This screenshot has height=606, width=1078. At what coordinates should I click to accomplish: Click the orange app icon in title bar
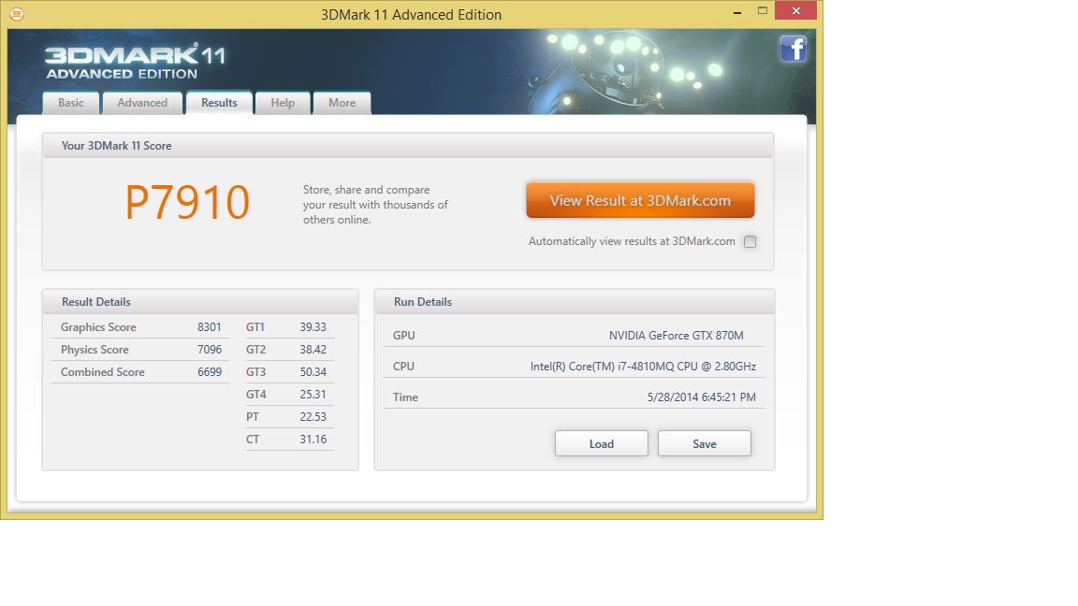tap(16, 14)
